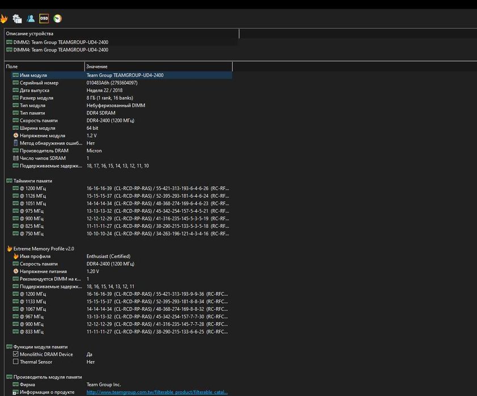Select DIMM2: Team Group TEAMGROUP-UD4-2400 device

[61, 42]
